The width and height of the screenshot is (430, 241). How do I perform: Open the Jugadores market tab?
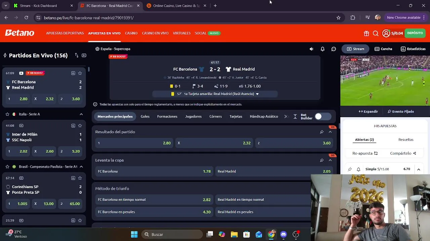click(x=193, y=116)
